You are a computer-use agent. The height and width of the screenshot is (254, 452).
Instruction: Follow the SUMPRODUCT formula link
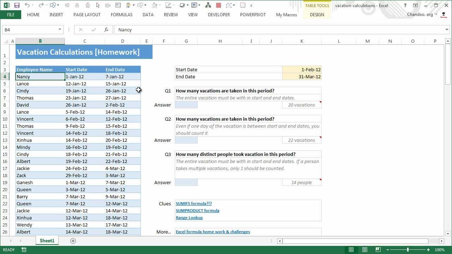pyautogui.click(x=197, y=211)
